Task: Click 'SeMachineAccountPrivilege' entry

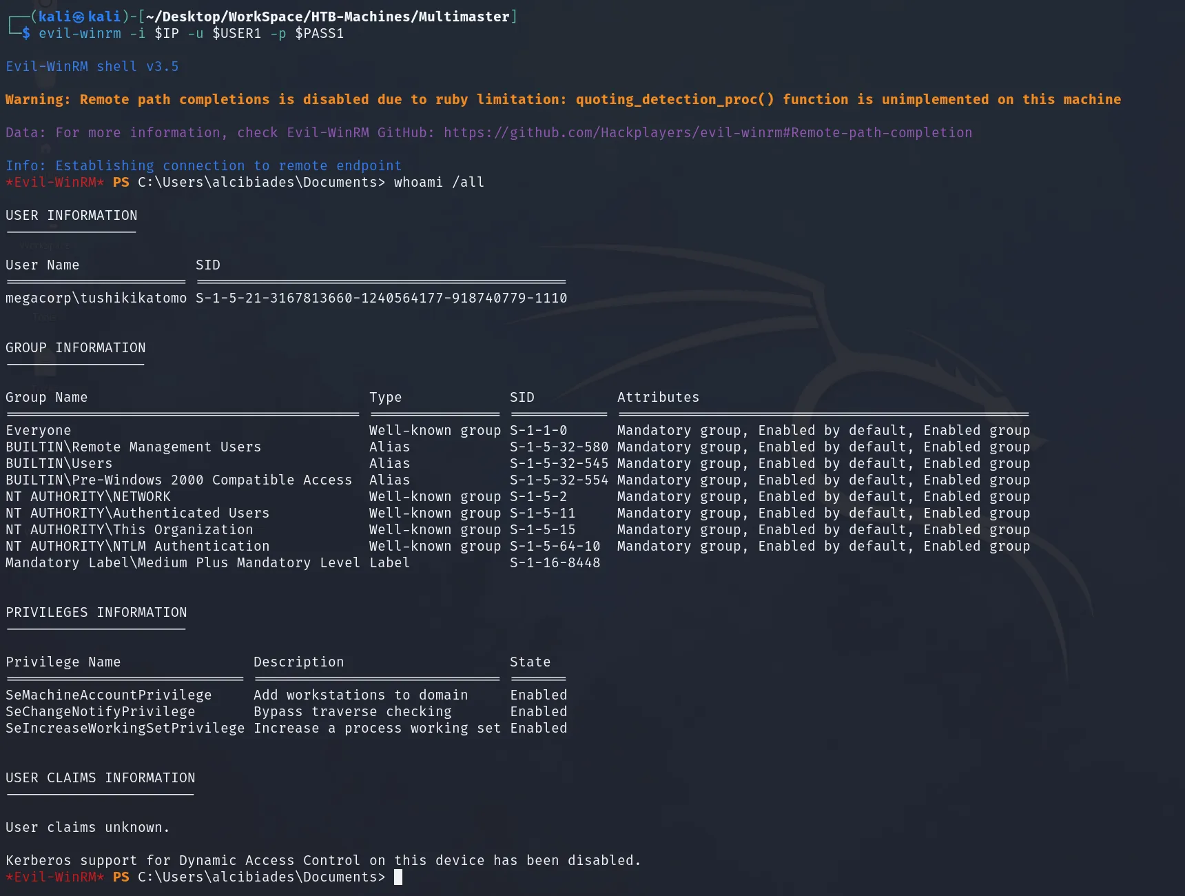Action: (109, 695)
